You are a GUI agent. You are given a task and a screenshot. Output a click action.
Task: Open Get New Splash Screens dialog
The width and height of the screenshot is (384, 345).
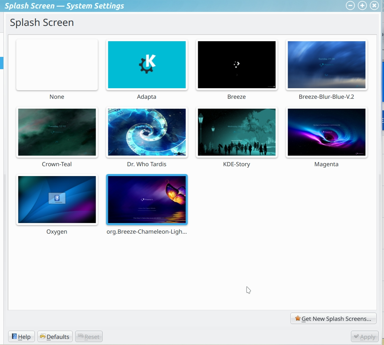pyautogui.click(x=333, y=318)
